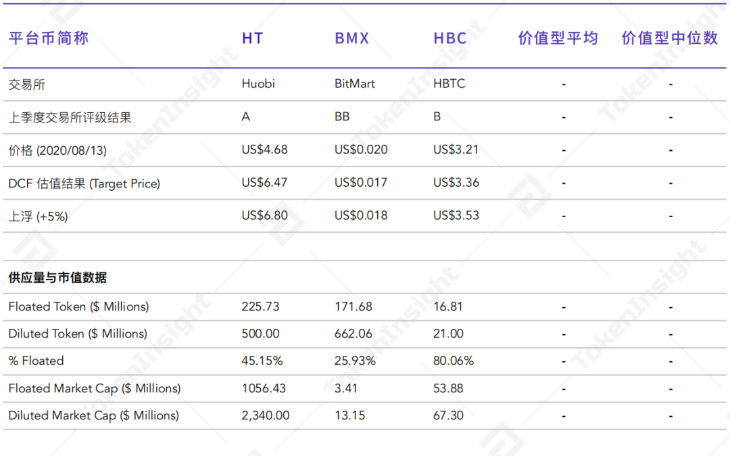Select the US$3.21 price cell
The image size is (730, 456).
[456, 150]
